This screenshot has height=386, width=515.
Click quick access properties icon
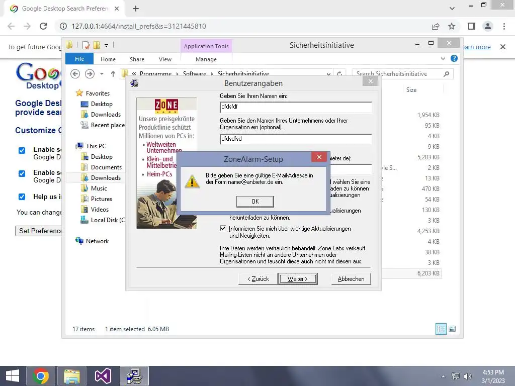coord(86,45)
